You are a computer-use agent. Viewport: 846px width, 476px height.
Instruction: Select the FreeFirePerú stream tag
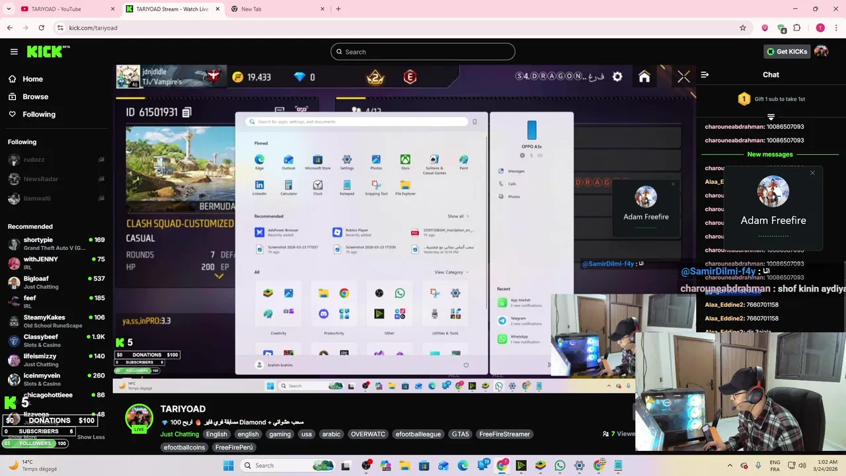point(234,448)
